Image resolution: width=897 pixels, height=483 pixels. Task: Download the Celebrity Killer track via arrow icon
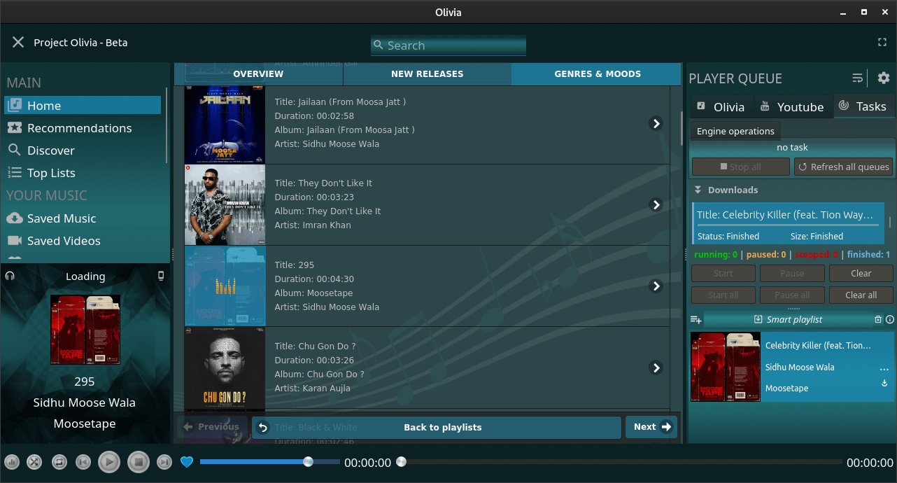884,384
